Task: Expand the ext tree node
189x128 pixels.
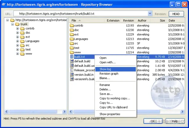Action: coord(17,37)
